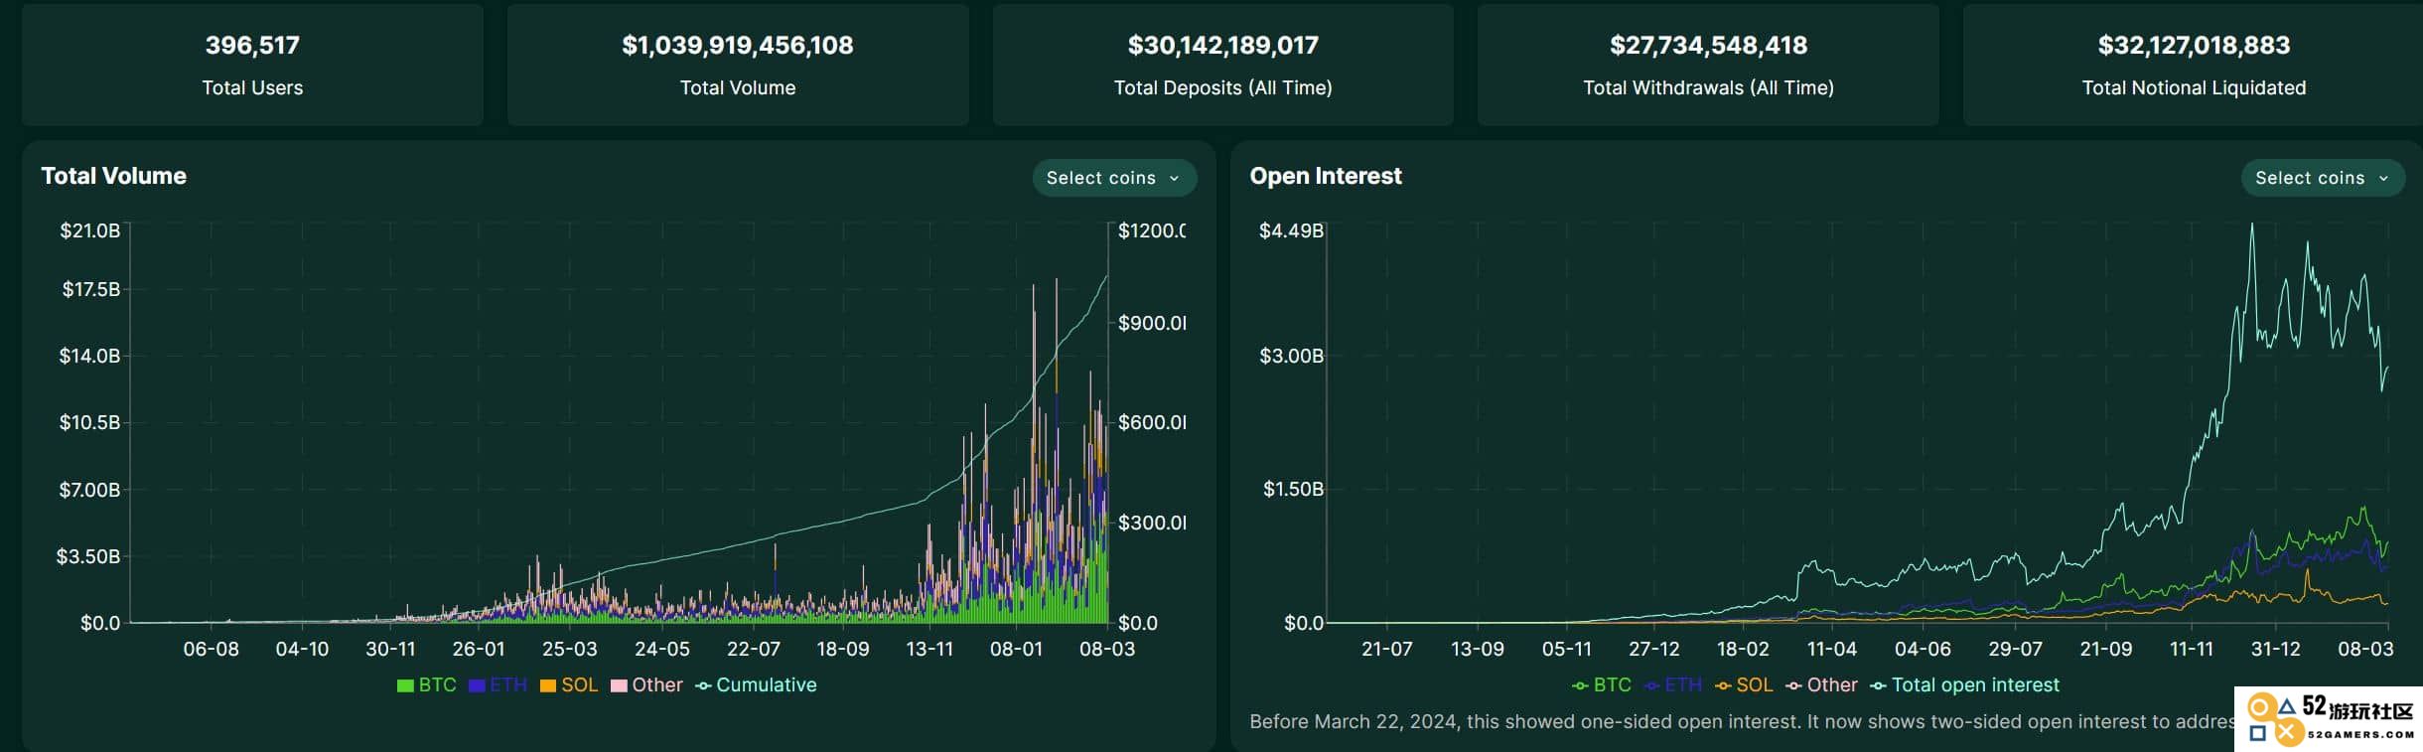Click chevron arrow in Open Interest Select coins
The height and width of the screenshot is (752, 2423).
click(2383, 179)
